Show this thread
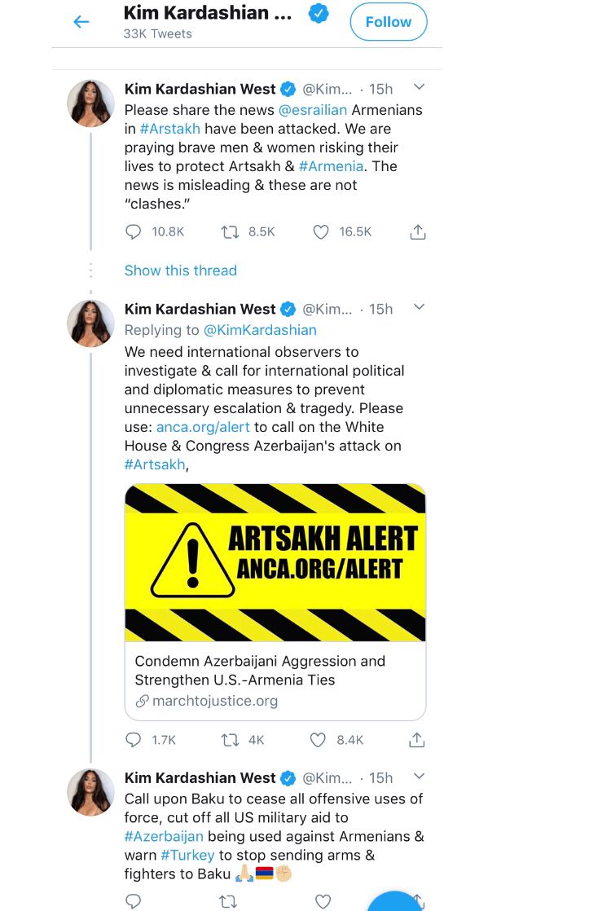This screenshot has height=911, width=611. click(x=180, y=271)
